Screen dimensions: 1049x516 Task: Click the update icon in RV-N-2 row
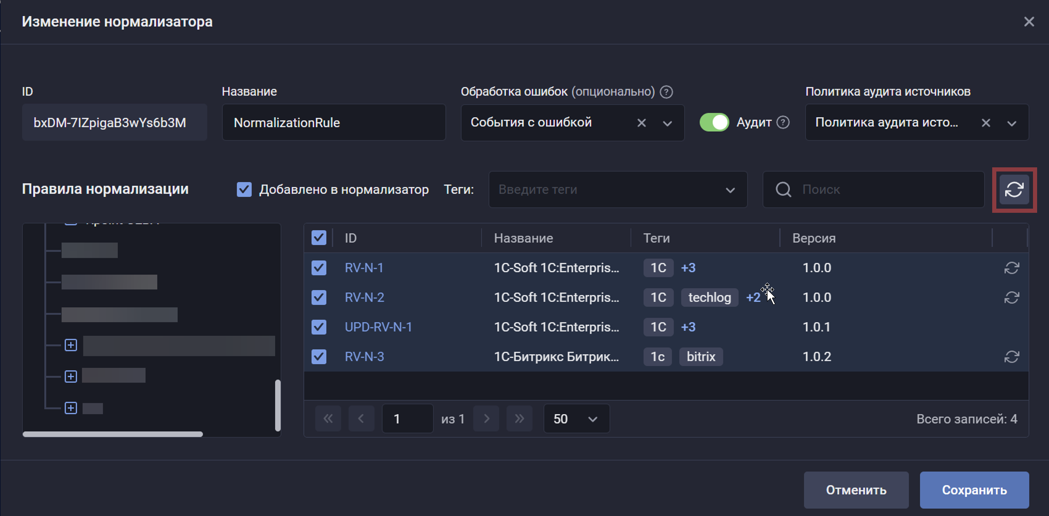pyautogui.click(x=1011, y=298)
